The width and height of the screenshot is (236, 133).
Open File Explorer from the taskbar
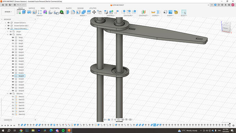33,131
